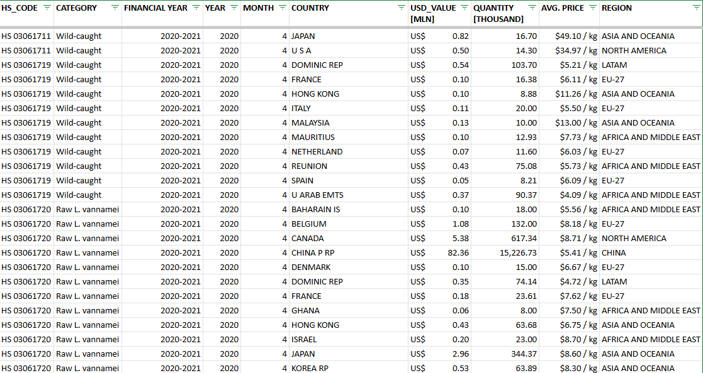The height and width of the screenshot is (373, 703).
Task: Open the filter dropdown beside COUNTRY header
Action: pyautogui.click(x=401, y=8)
